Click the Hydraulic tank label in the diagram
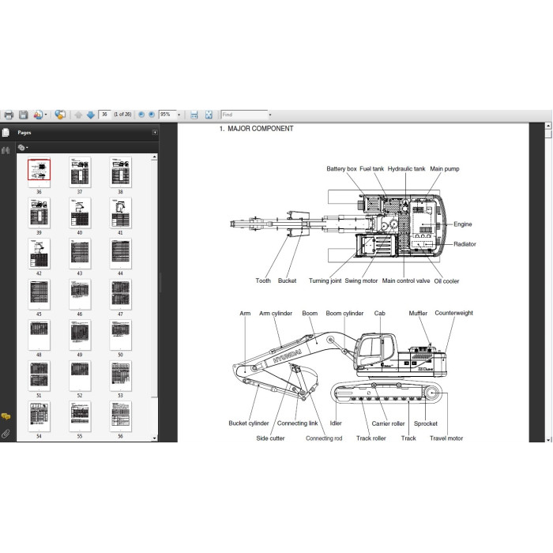This screenshot has height=553, width=553. click(406, 169)
